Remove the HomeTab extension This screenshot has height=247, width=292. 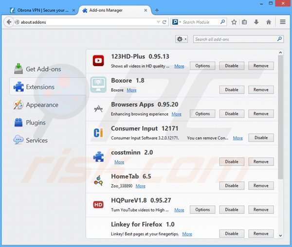pyautogui.click(x=261, y=186)
